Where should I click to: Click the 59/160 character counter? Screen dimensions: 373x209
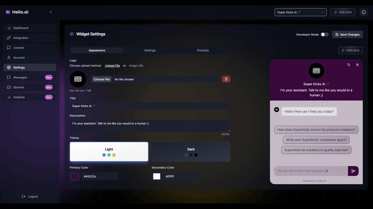[x=225, y=134]
